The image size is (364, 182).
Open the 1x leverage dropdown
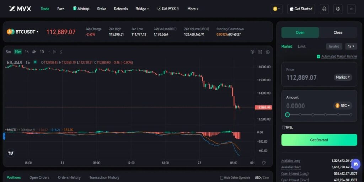pos(352,47)
